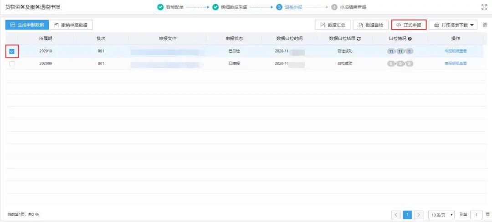Click the 货物劳务及服务退税申报 page title

[33, 7]
